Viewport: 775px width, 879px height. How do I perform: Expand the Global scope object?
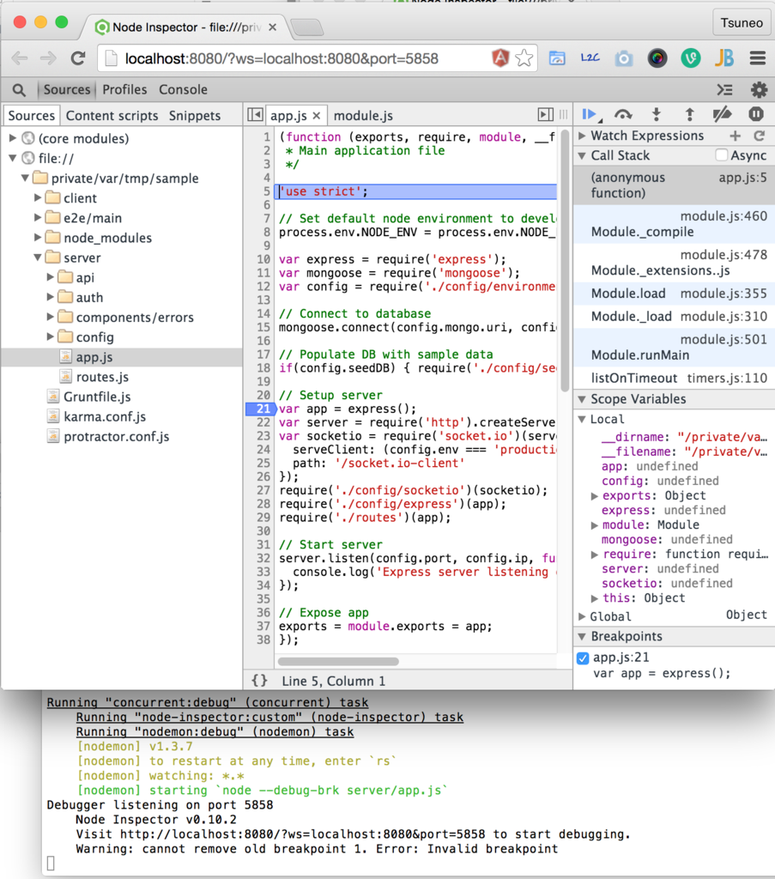(582, 616)
